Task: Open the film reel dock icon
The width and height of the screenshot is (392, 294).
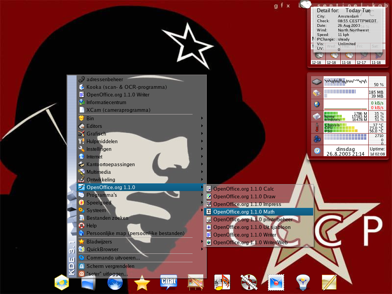Action: [x=249, y=283]
